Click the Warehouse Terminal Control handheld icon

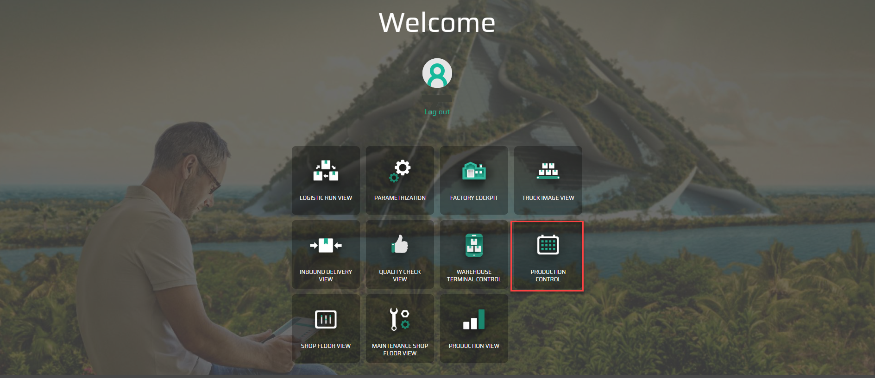tap(474, 245)
